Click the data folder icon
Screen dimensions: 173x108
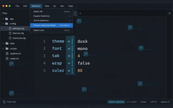[7, 43]
